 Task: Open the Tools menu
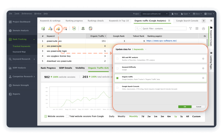(17, 14)
